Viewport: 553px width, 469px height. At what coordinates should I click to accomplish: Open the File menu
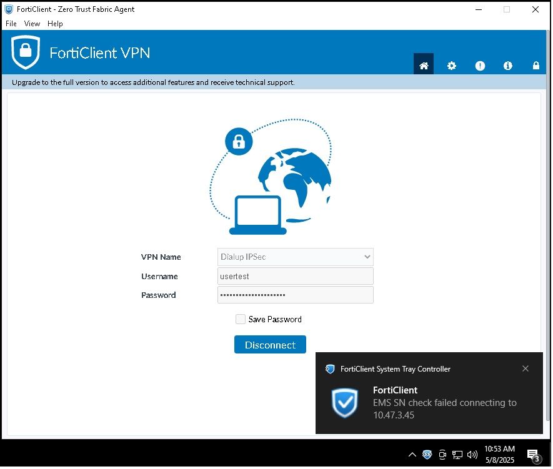pos(11,24)
